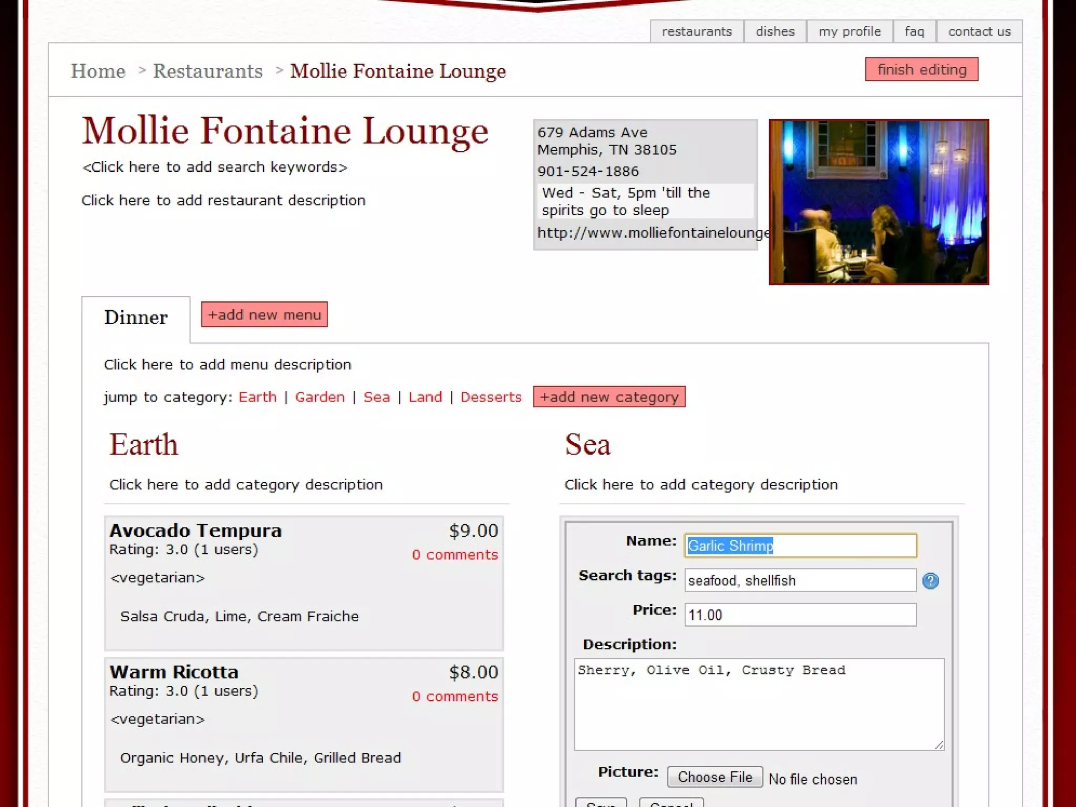Go to my profile tab
This screenshot has width=1076, height=807.
tap(850, 32)
